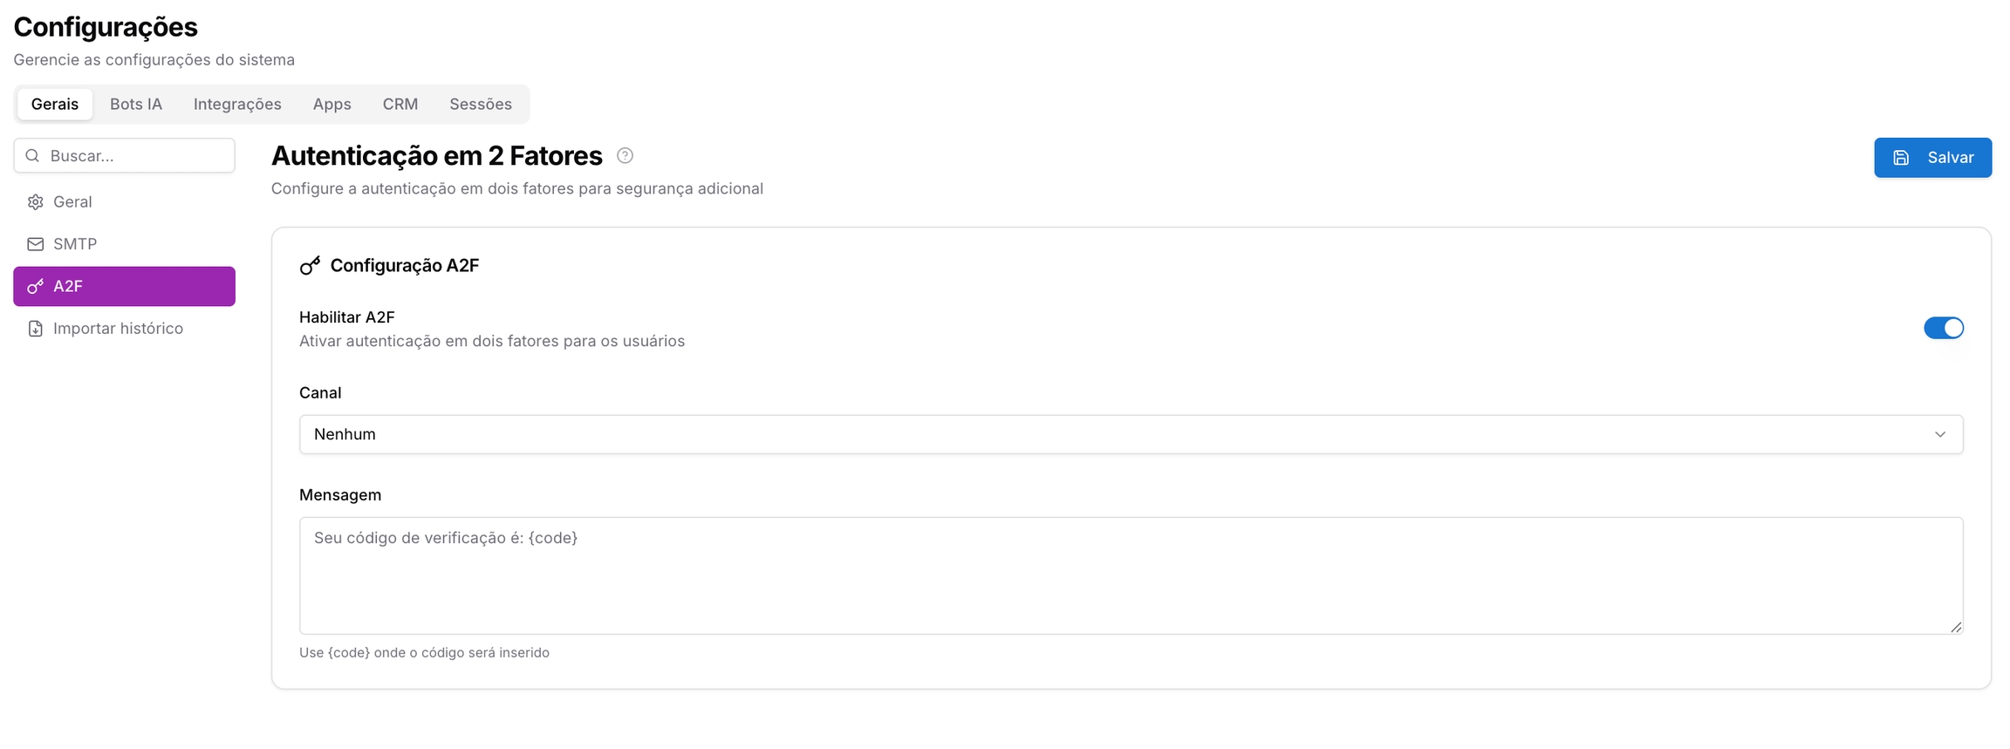This screenshot has width=2010, height=749.
Task: Focus the Mensagem text area
Action: (1131, 575)
